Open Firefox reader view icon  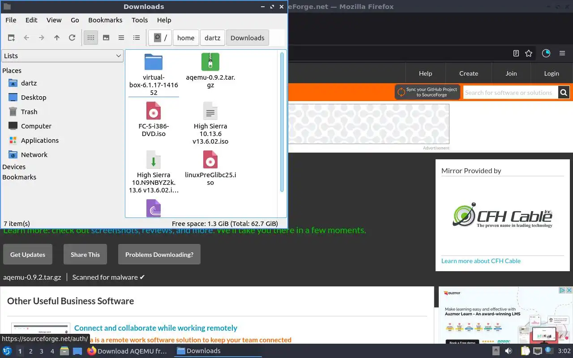pyautogui.click(x=516, y=53)
